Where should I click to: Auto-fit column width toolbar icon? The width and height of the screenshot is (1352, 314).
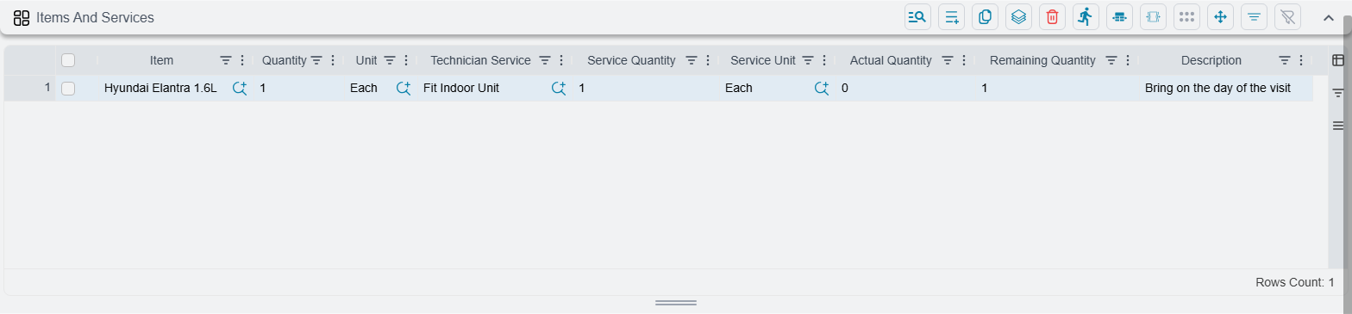click(x=1153, y=16)
